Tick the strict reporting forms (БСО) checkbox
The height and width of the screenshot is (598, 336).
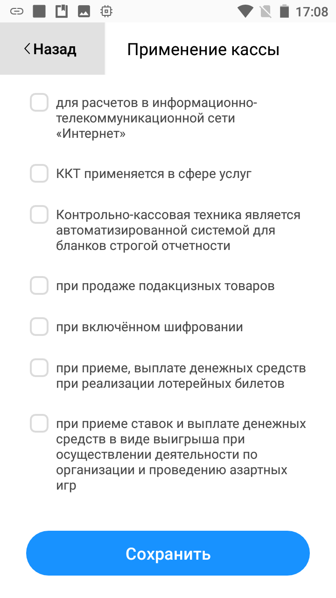pos(39,215)
